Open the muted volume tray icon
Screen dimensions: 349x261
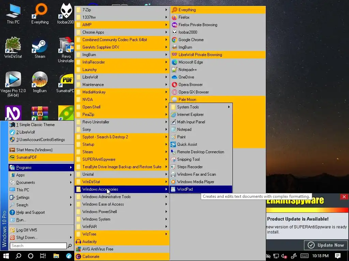pos(284,256)
